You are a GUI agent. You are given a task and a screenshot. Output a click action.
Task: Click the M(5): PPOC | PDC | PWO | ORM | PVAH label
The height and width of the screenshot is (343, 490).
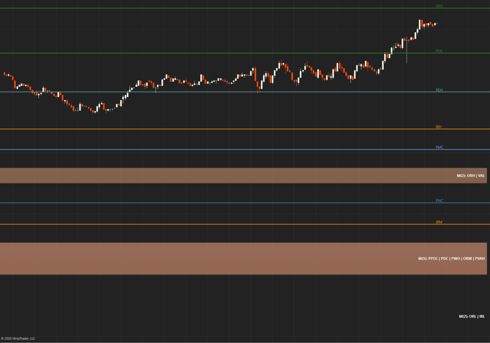tap(451, 259)
